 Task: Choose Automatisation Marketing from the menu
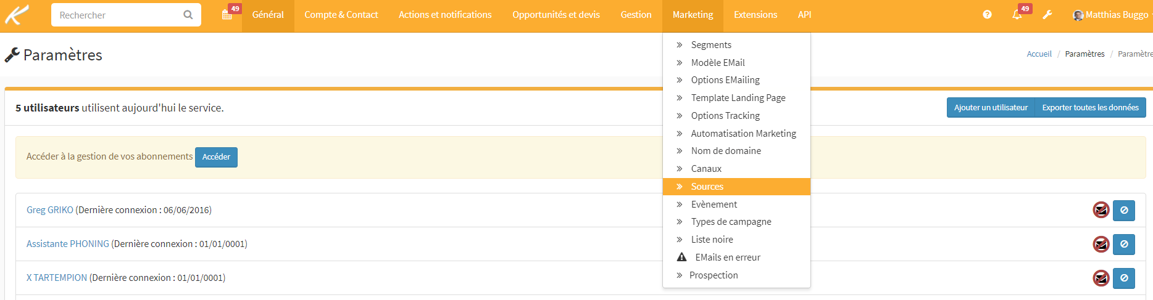tap(743, 134)
